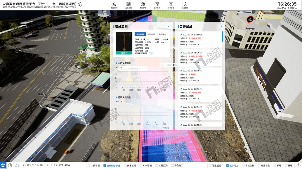The image size is (302, 169).
Task: Turn on 管道透视 pipeline perspective
Action: [210, 166]
